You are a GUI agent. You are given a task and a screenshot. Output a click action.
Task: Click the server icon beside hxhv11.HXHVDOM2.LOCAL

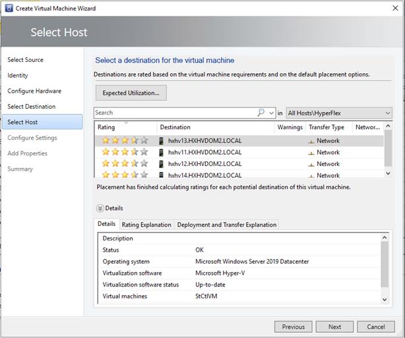[x=161, y=152]
